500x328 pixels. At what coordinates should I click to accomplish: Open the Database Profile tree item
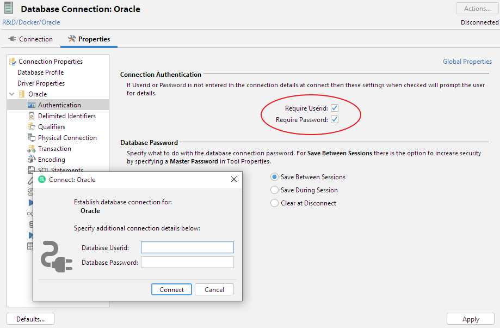[40, 72]
